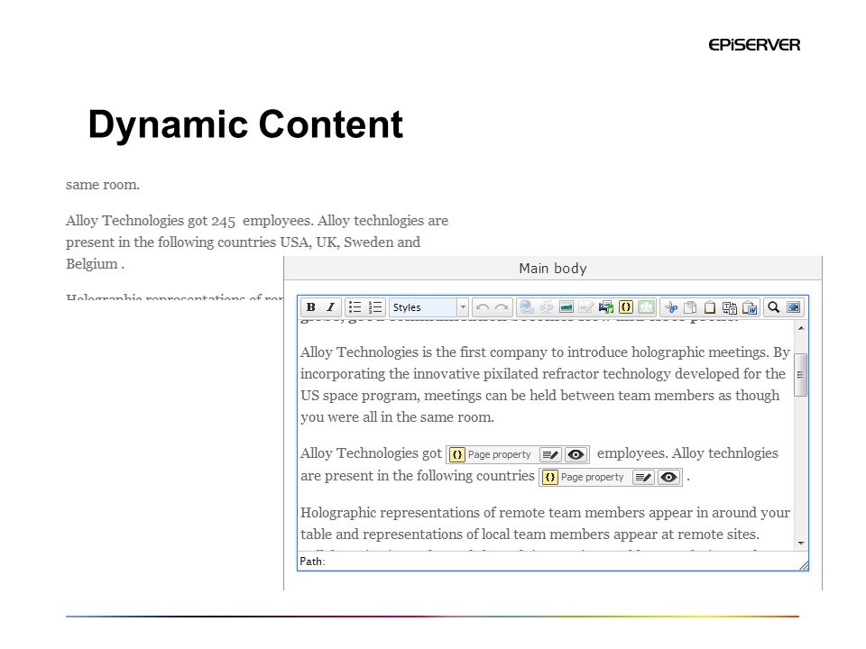Image resolution: width=866 pixels, height=649 pixels.
Task: Click the editor resize handle corner
Action: point(804,565)
